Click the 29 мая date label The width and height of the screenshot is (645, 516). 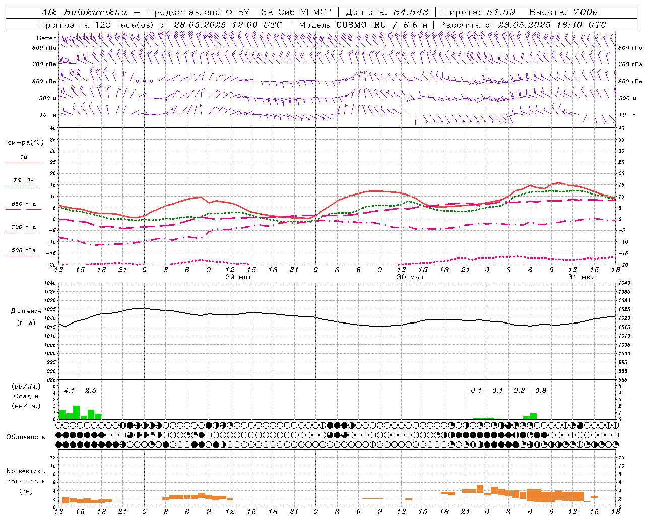(239, 277)
